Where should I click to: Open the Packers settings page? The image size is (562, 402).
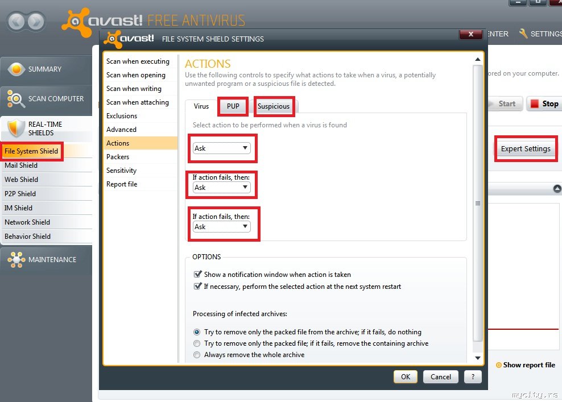pos(140,156)
